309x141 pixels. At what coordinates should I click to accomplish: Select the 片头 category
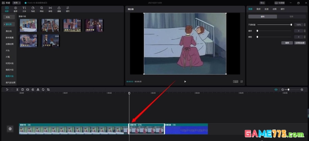click(8, 51)
